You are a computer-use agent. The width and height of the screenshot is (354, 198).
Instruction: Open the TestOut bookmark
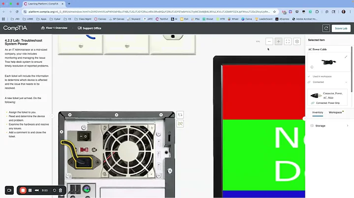click(x=162, y=19)
